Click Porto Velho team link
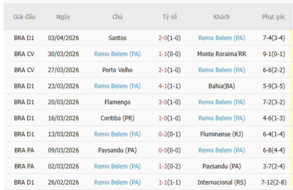The height and width of the screenshot is (190, 293). (x=118, y=70)
